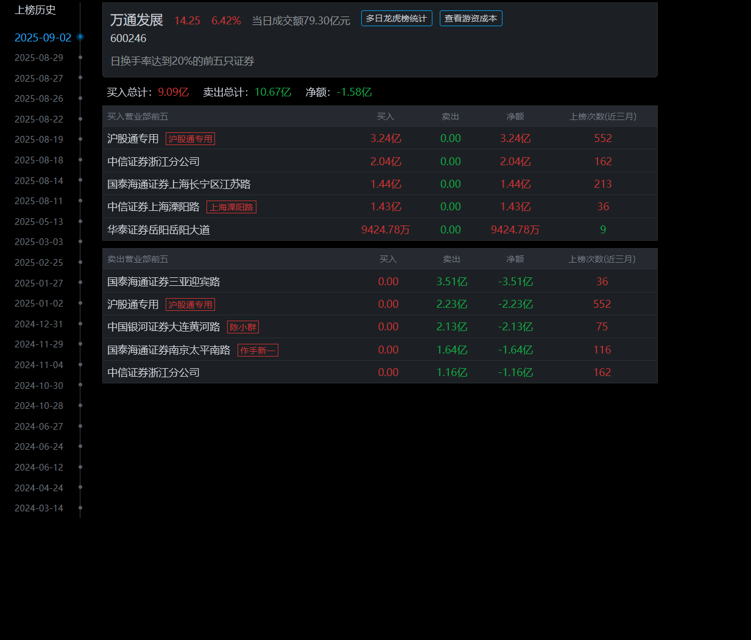Click 上榜次数 header in sell table

(602, 259)
